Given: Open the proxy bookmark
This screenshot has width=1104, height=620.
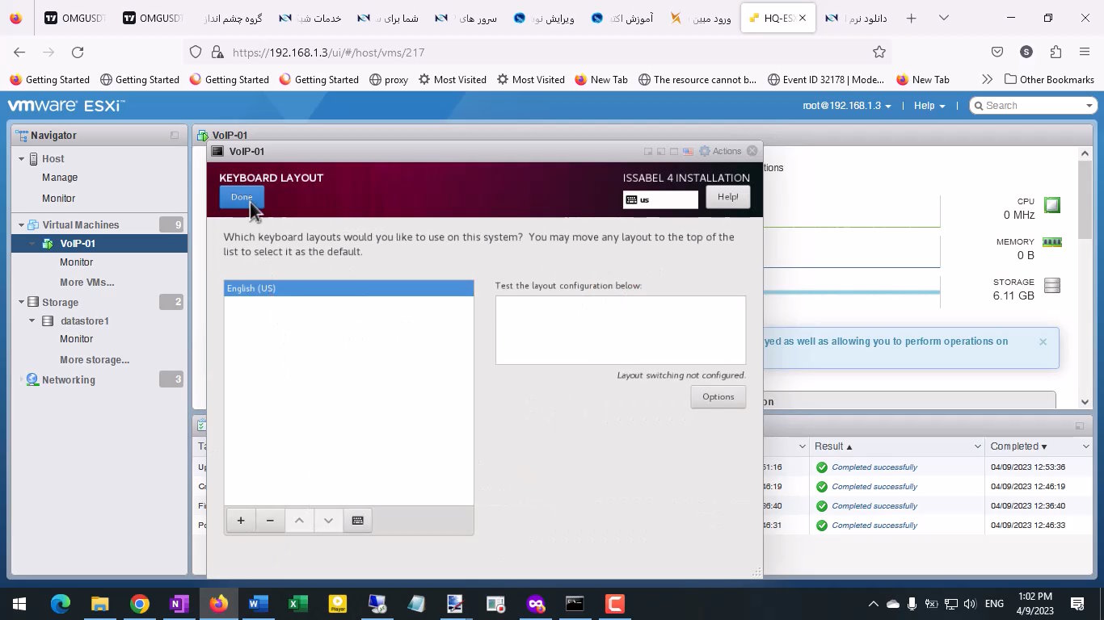Looking at the screenshot, I should click(x=389, y=79).
